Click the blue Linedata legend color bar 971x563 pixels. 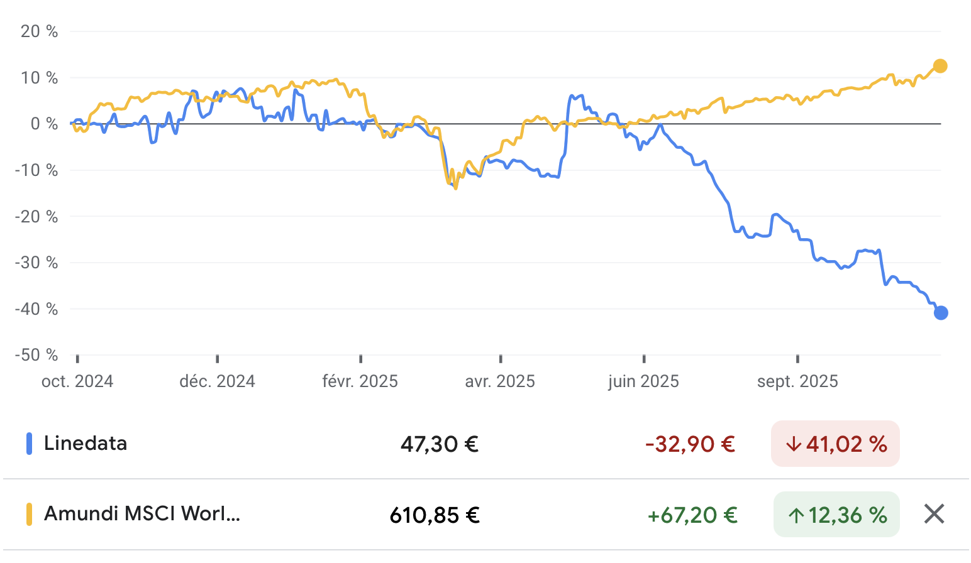coord(29,444)
